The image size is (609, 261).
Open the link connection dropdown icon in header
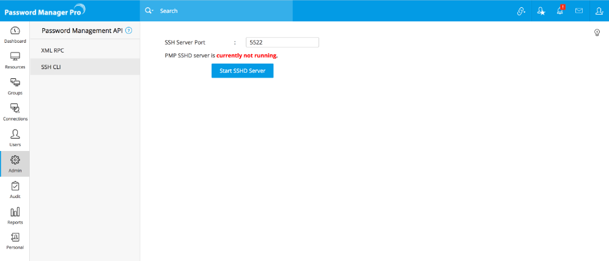pos(521,11)
